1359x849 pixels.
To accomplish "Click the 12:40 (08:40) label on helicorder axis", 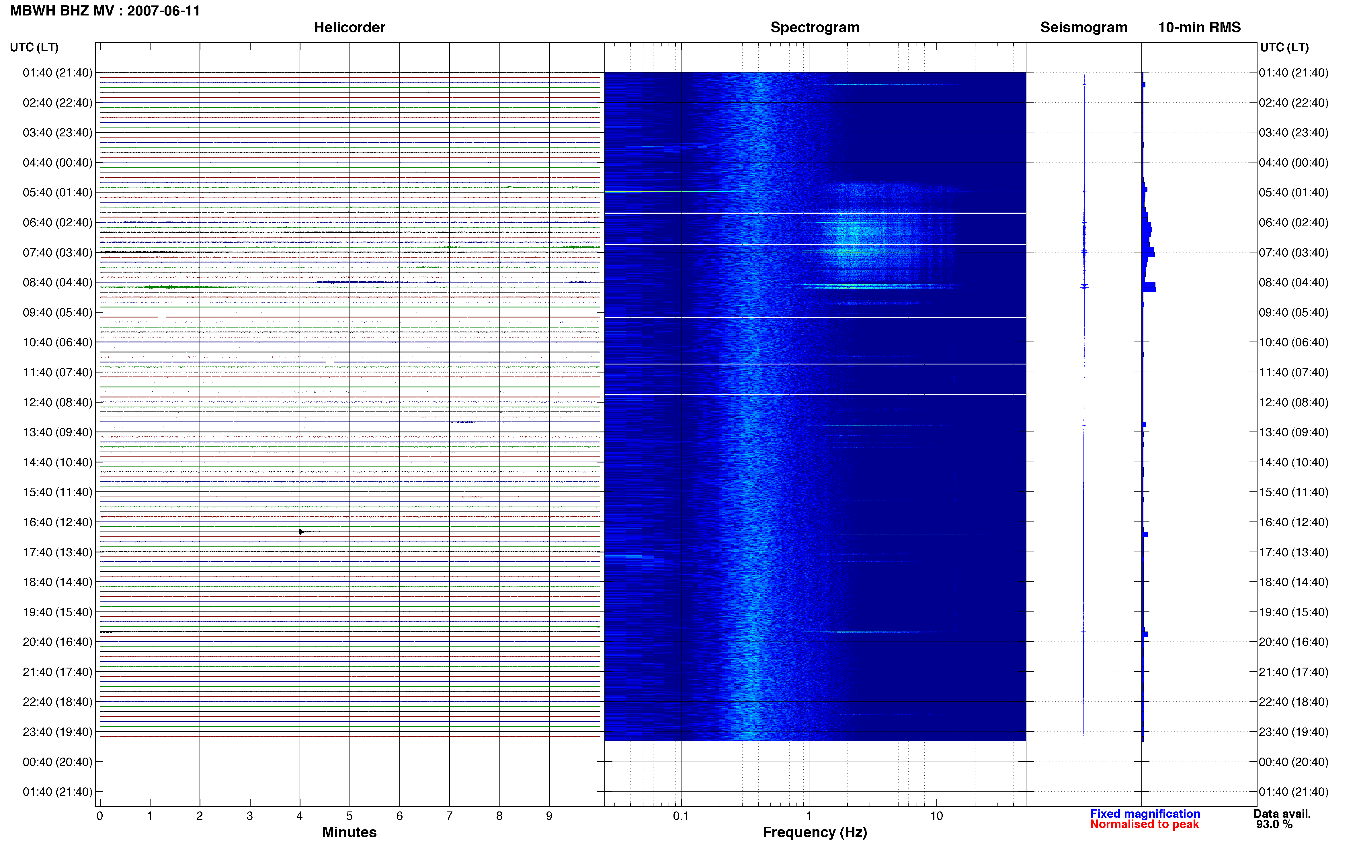I will tap(57, 402).
